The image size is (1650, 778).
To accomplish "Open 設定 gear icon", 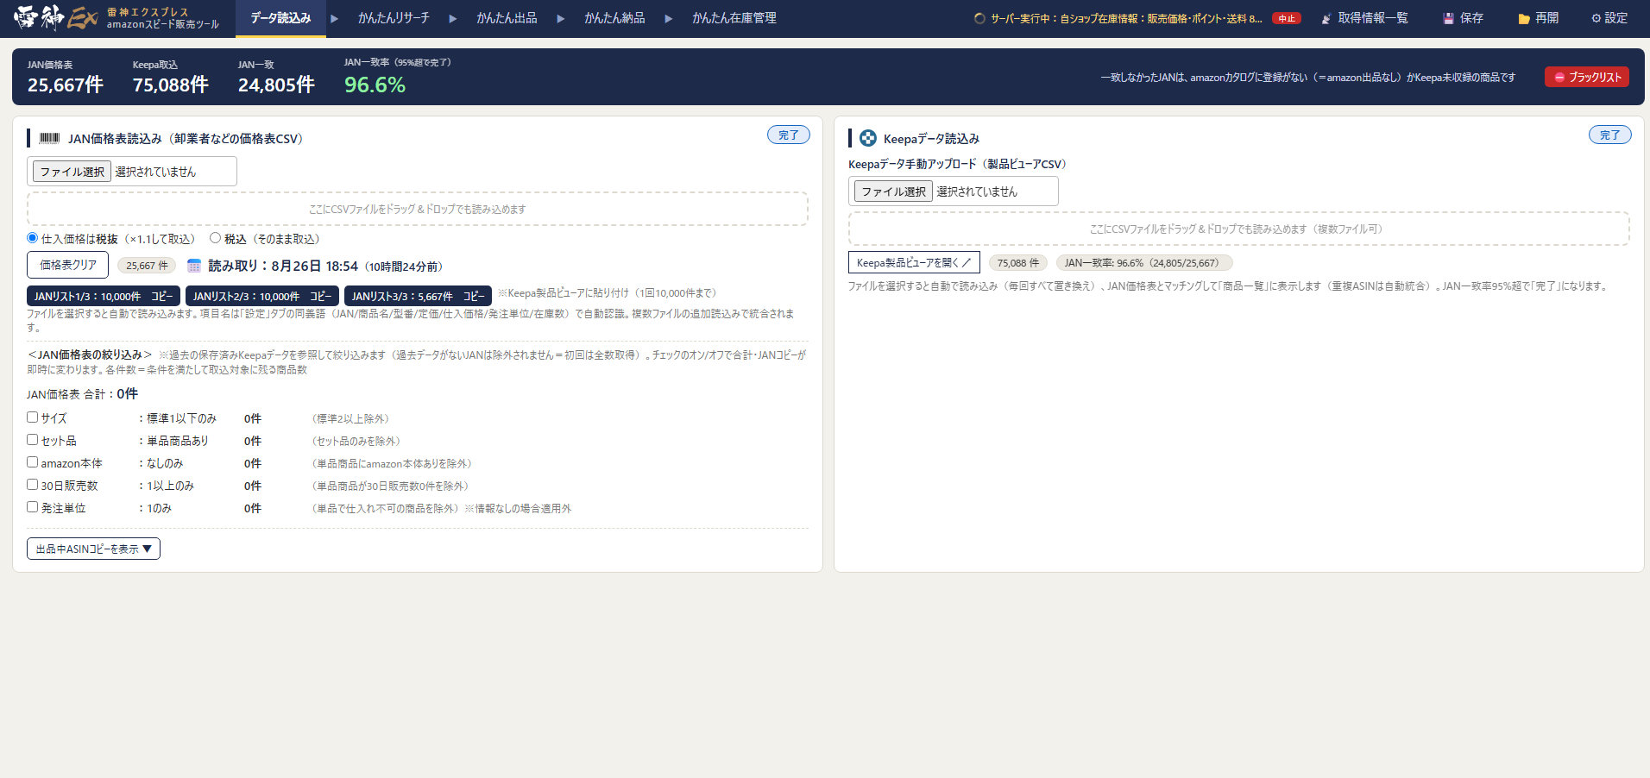I will [1596, 18].
